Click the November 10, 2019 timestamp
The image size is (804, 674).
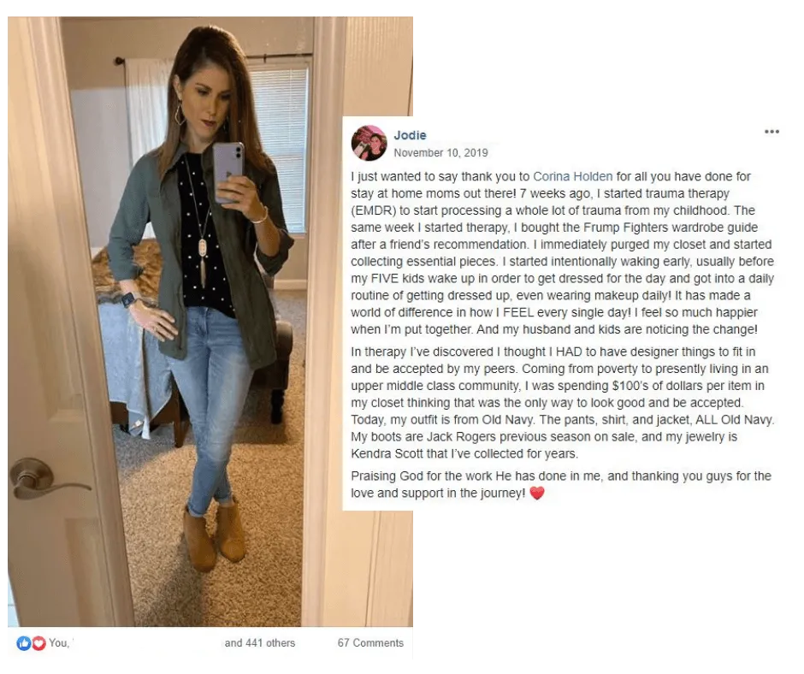pyautogui.click(x=440, y=152)
